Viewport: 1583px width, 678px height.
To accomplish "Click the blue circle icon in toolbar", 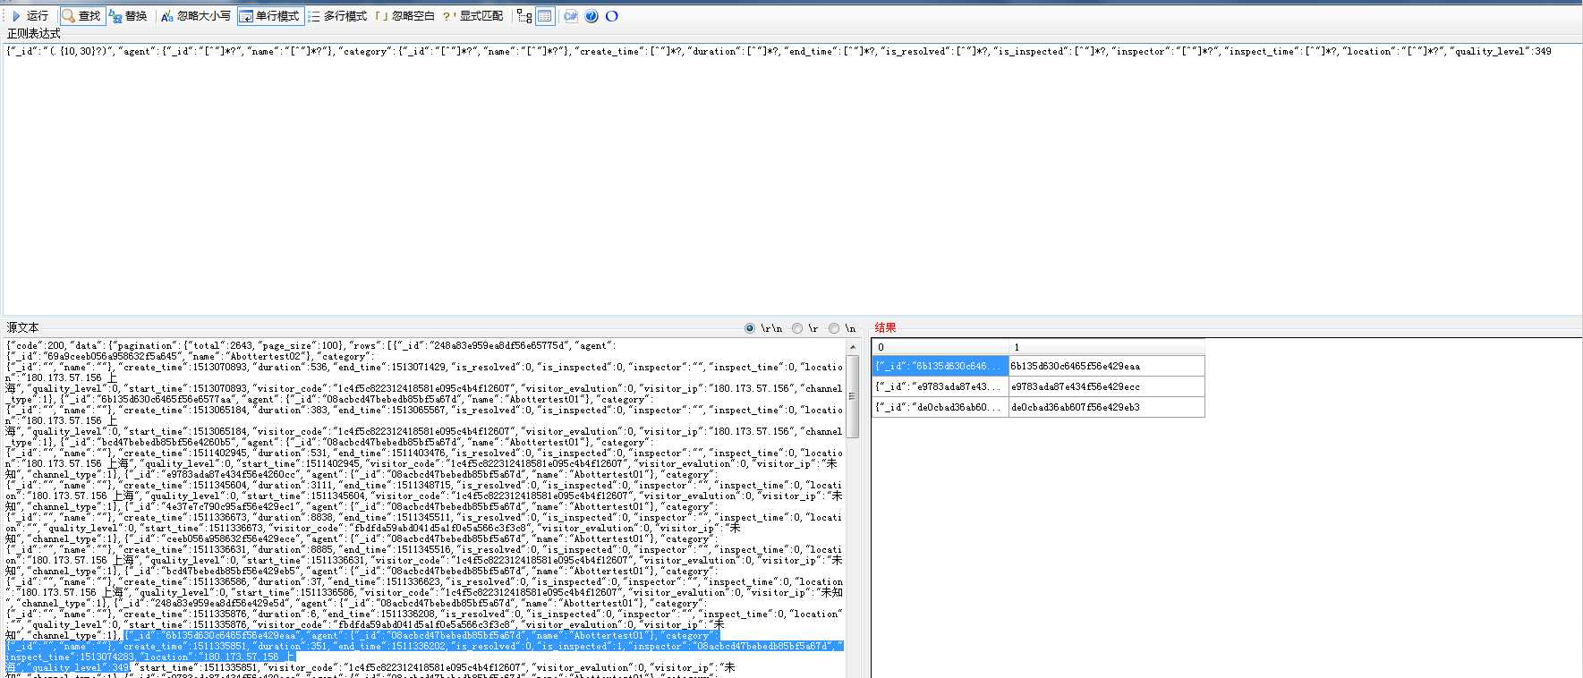I will [612, 16].
